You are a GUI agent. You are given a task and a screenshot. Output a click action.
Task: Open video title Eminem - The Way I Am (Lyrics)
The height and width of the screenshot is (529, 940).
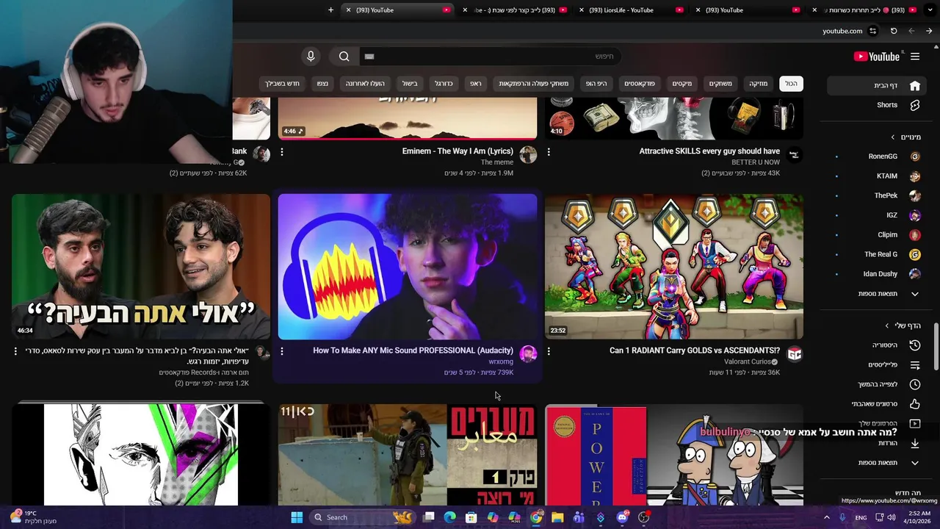(458, 151)
